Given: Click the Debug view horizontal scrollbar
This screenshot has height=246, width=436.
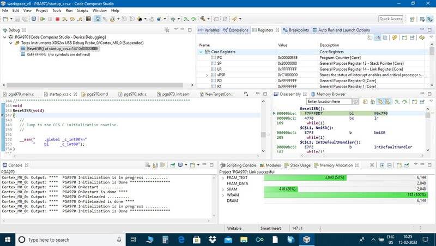Looking at the screenshot, I should (95, 85).
